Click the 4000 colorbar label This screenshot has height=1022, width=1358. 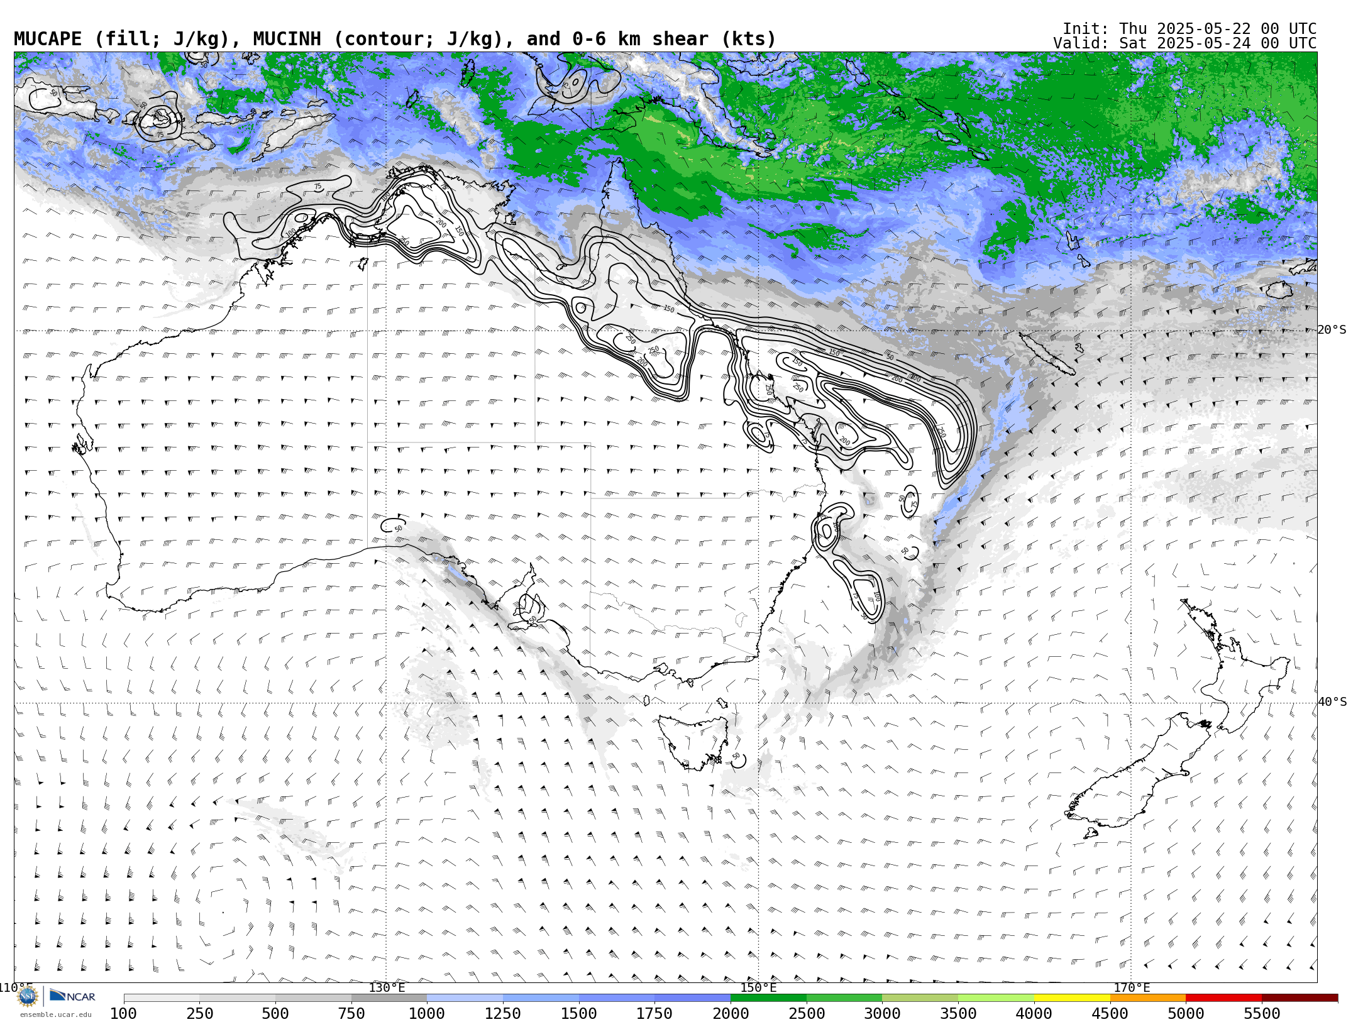[1034, 1013]
